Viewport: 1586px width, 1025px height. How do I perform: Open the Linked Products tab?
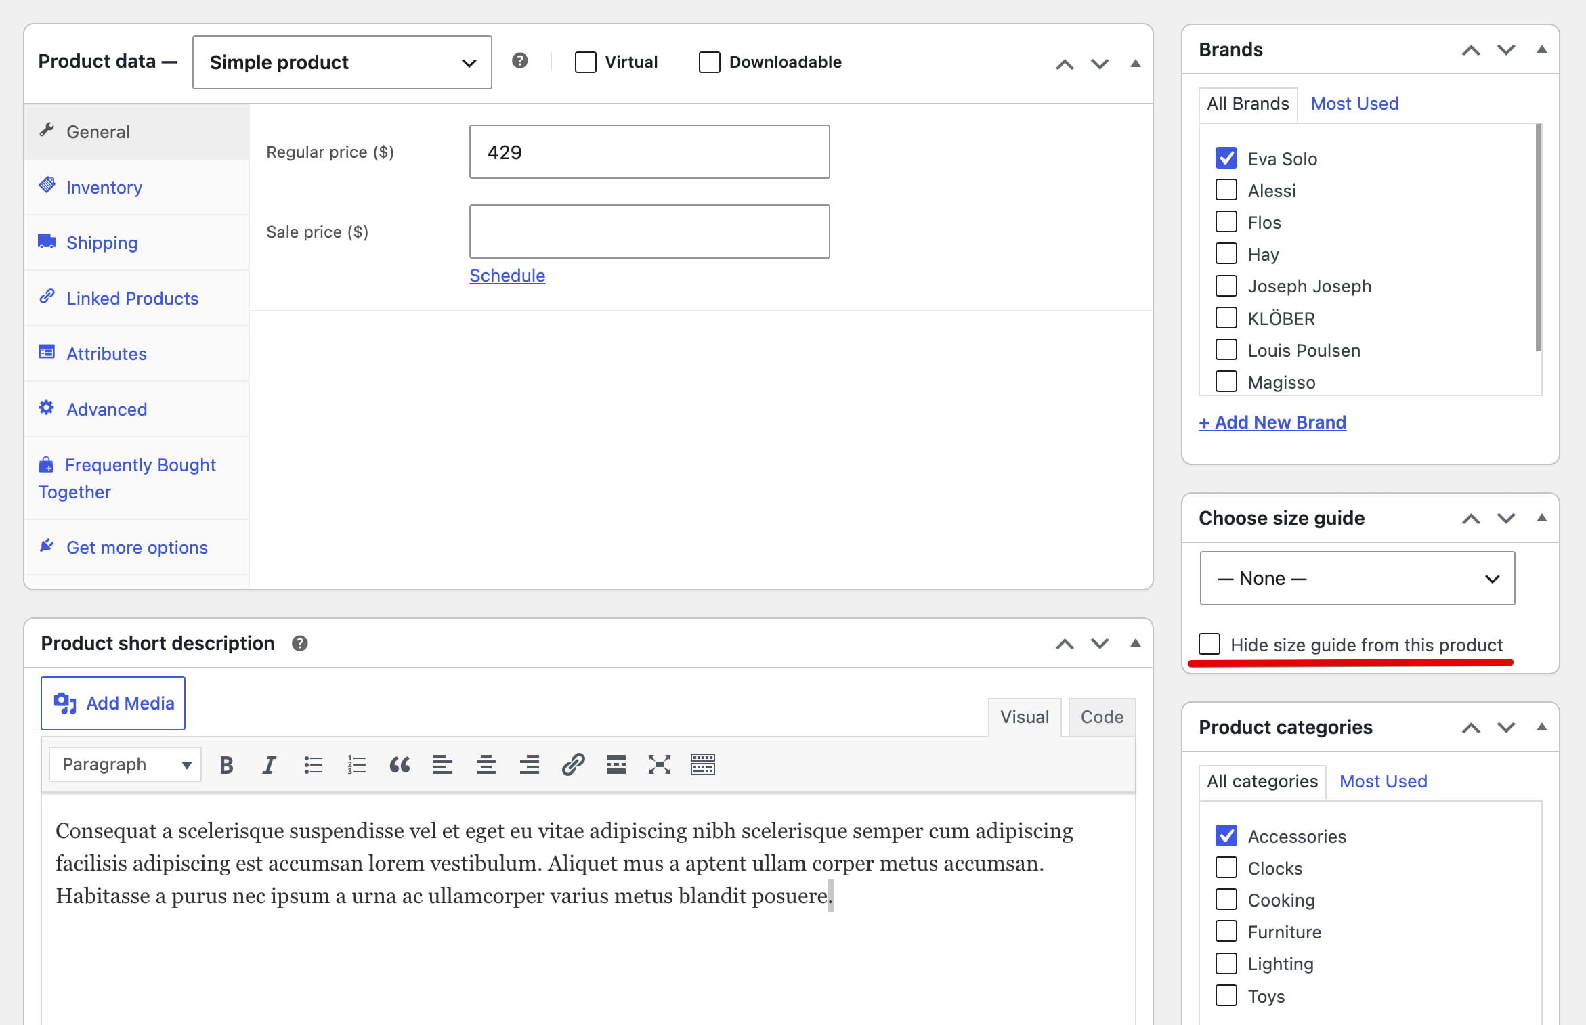point(137,299)
